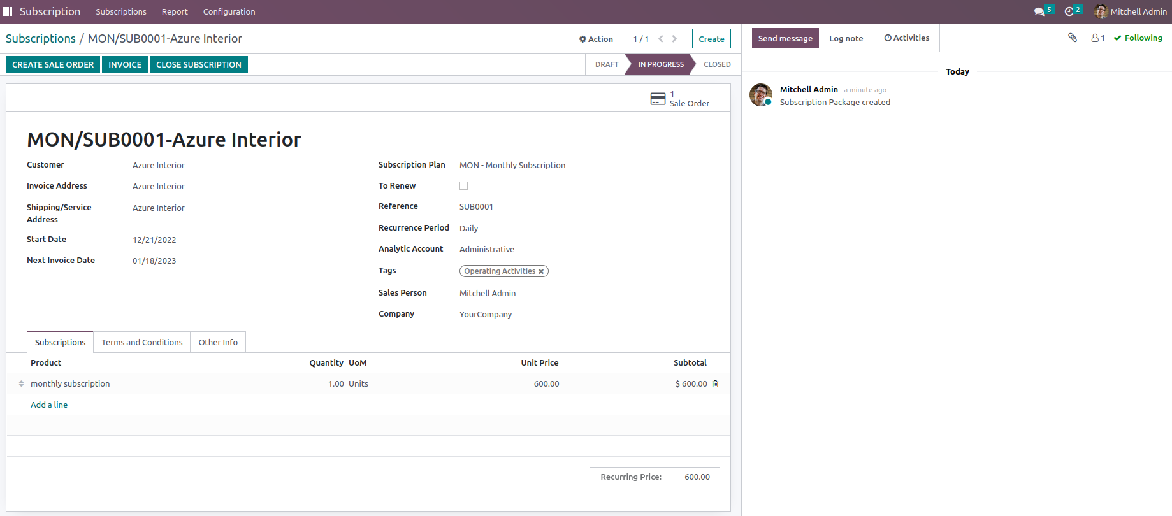This screenshot has width=1172, height=516.
Task: Open the Configuration menu
Action: click(x=229, y=11)
